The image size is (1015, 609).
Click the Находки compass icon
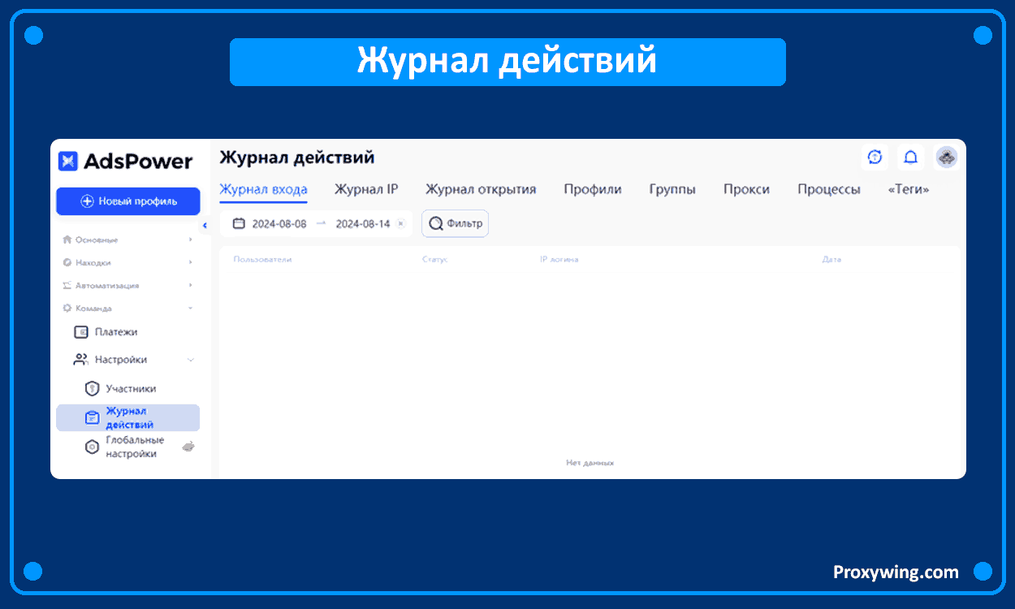(x=67, y=262)
